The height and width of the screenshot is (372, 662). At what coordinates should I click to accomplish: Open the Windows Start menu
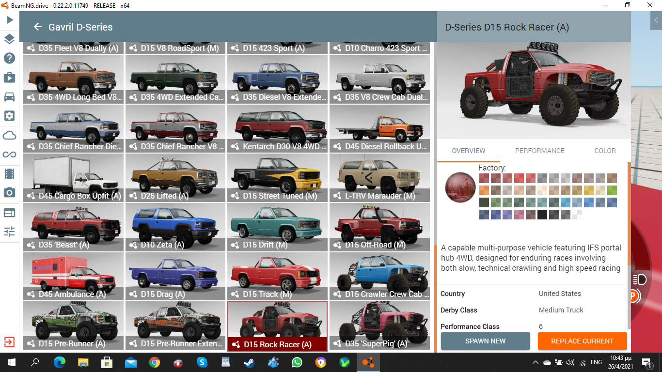(x=11, y=362)
